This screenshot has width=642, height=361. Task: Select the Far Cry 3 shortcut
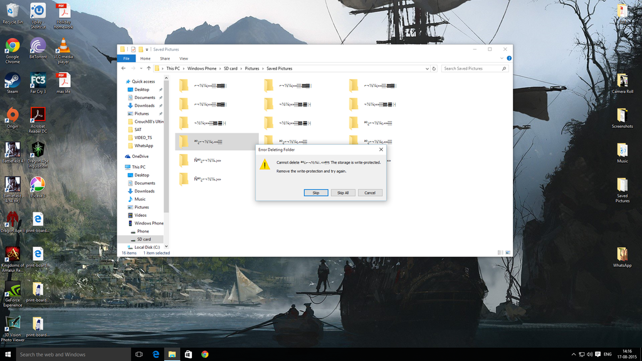click(38, 83)
